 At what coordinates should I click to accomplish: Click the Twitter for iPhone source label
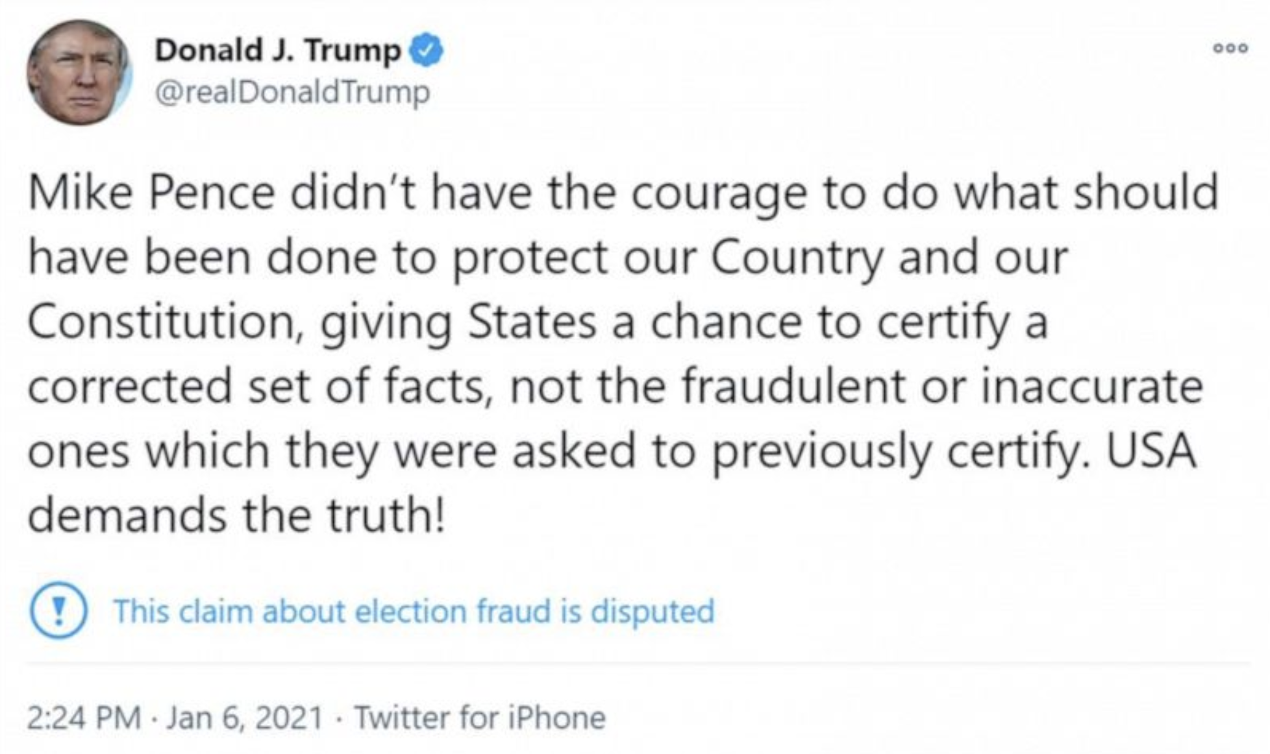[480, 718]
